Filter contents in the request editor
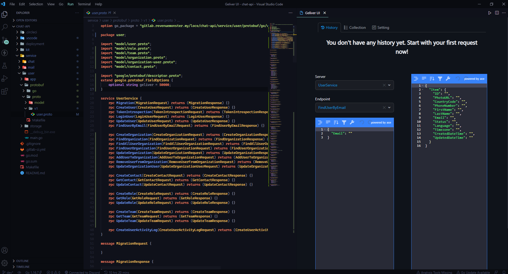Screen dimensions: 508x274 coord(344,122)
